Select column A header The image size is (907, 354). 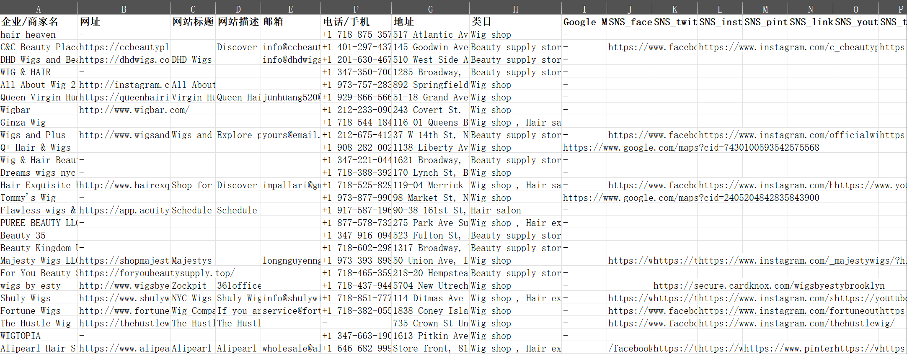coord(39,9)
